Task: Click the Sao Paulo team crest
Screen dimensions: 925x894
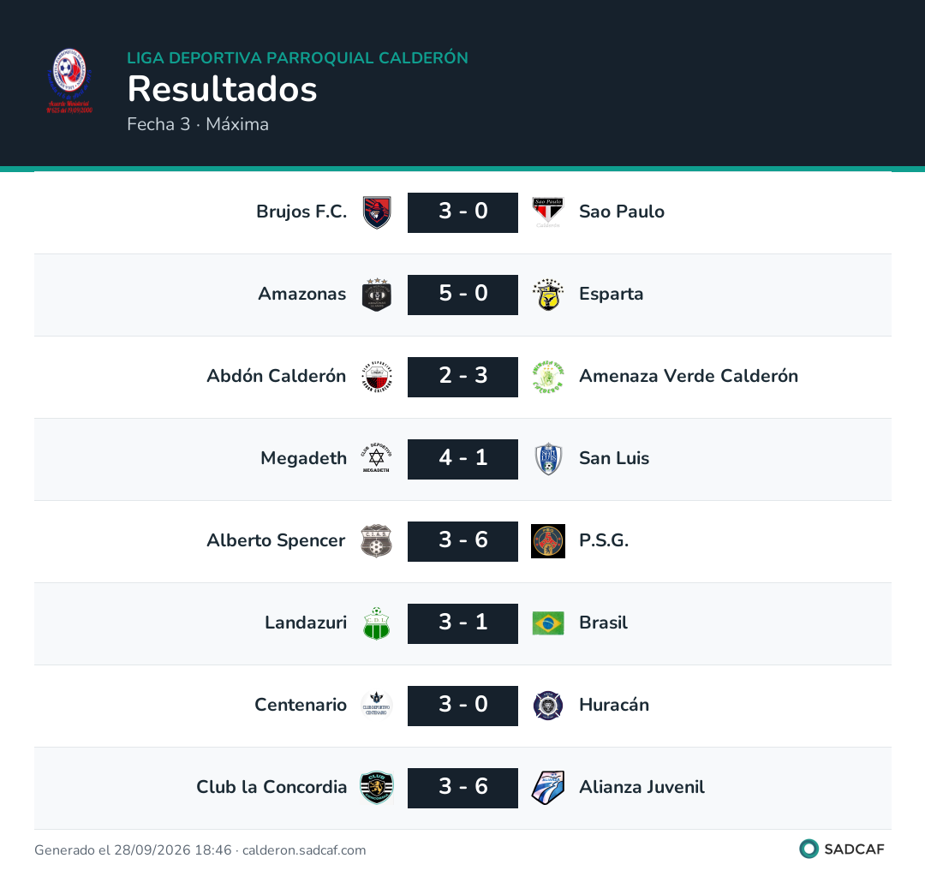Action: pyautogui.click(x=548, y=212)
